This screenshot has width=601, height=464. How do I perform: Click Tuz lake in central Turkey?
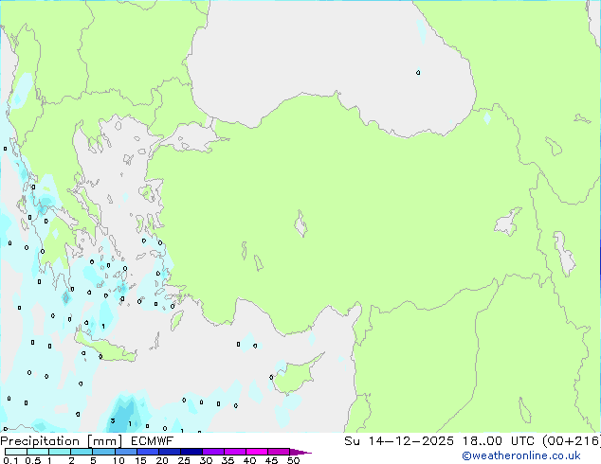click(300, 226)
